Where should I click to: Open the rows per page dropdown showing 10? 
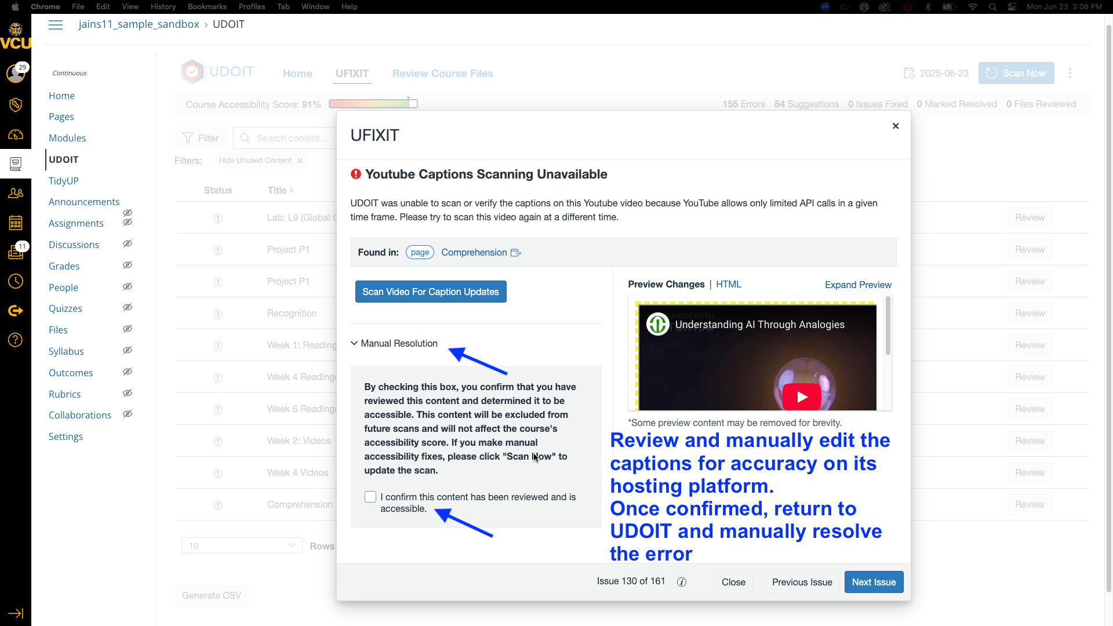242,545
